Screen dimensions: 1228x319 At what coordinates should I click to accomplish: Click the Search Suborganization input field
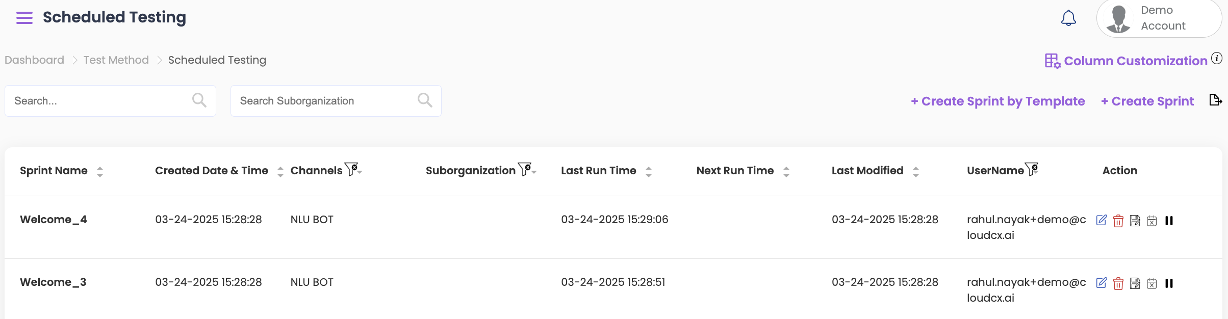click(x=326, y=101)
